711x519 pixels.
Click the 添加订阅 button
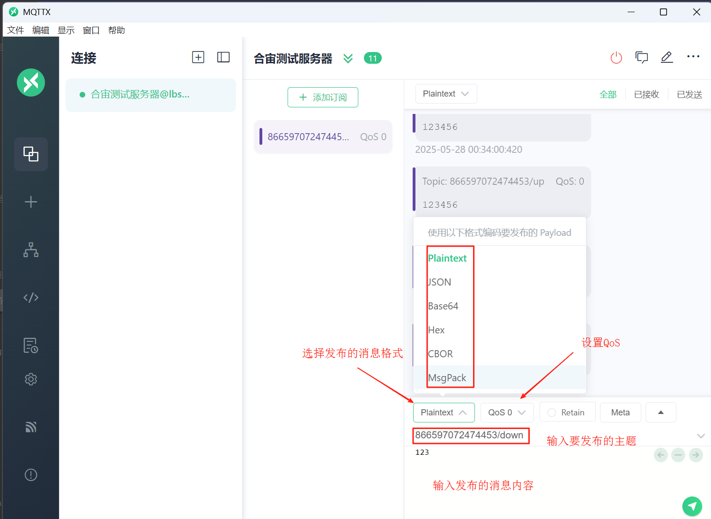[x=323, y=97]
